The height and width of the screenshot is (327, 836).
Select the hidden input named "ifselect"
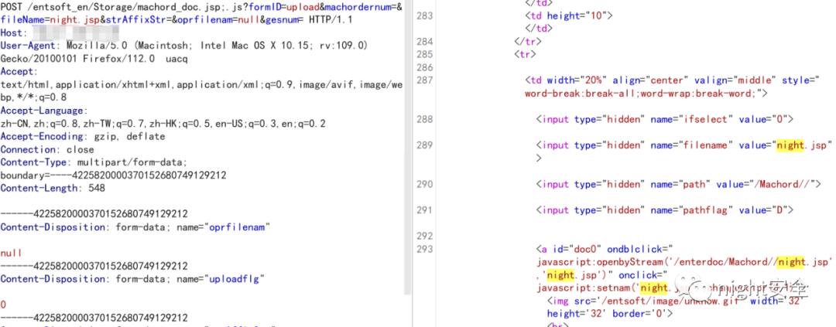665,119
